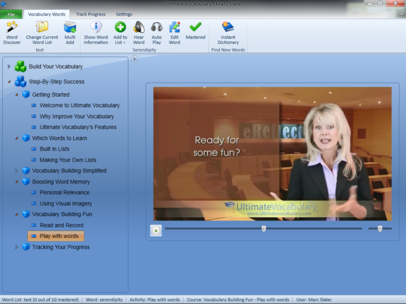Open Ultimate Vocabulary's Features lesson

tap(78, 127)
